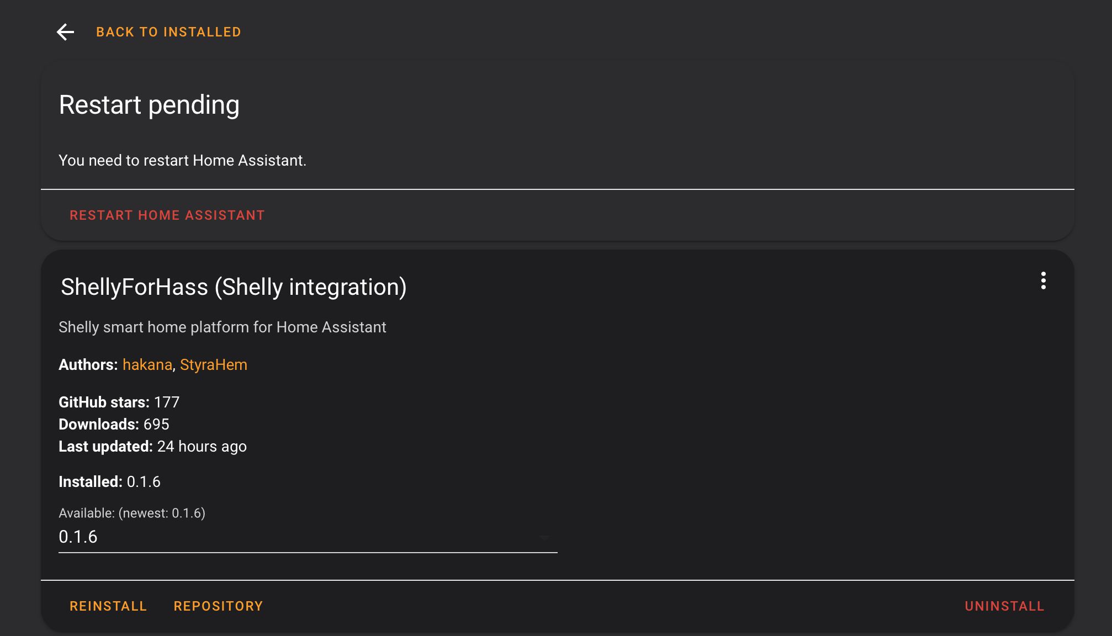Expand the available versions list

click(543, 537)
